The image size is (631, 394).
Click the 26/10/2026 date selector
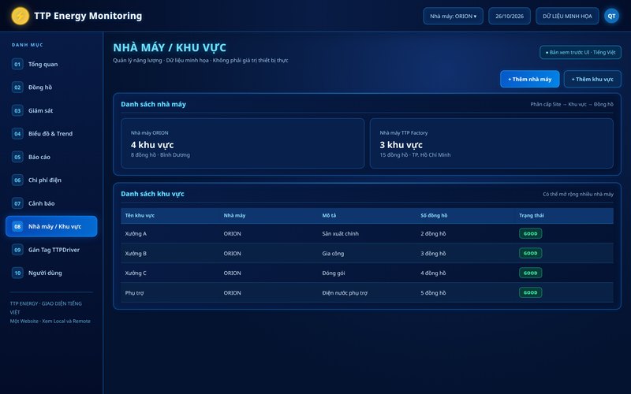510,16
